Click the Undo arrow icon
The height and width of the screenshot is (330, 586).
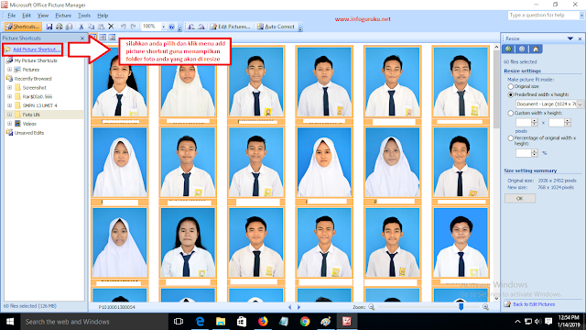(124, 27)
